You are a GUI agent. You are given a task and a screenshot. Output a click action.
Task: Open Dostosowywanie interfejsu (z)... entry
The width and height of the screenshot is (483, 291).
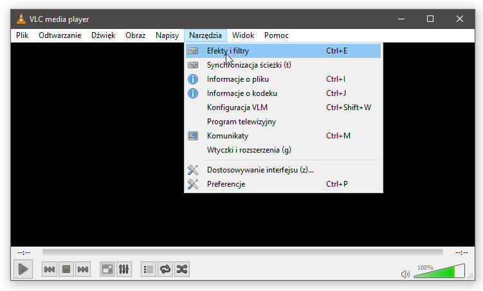click(x=283, y=170)
